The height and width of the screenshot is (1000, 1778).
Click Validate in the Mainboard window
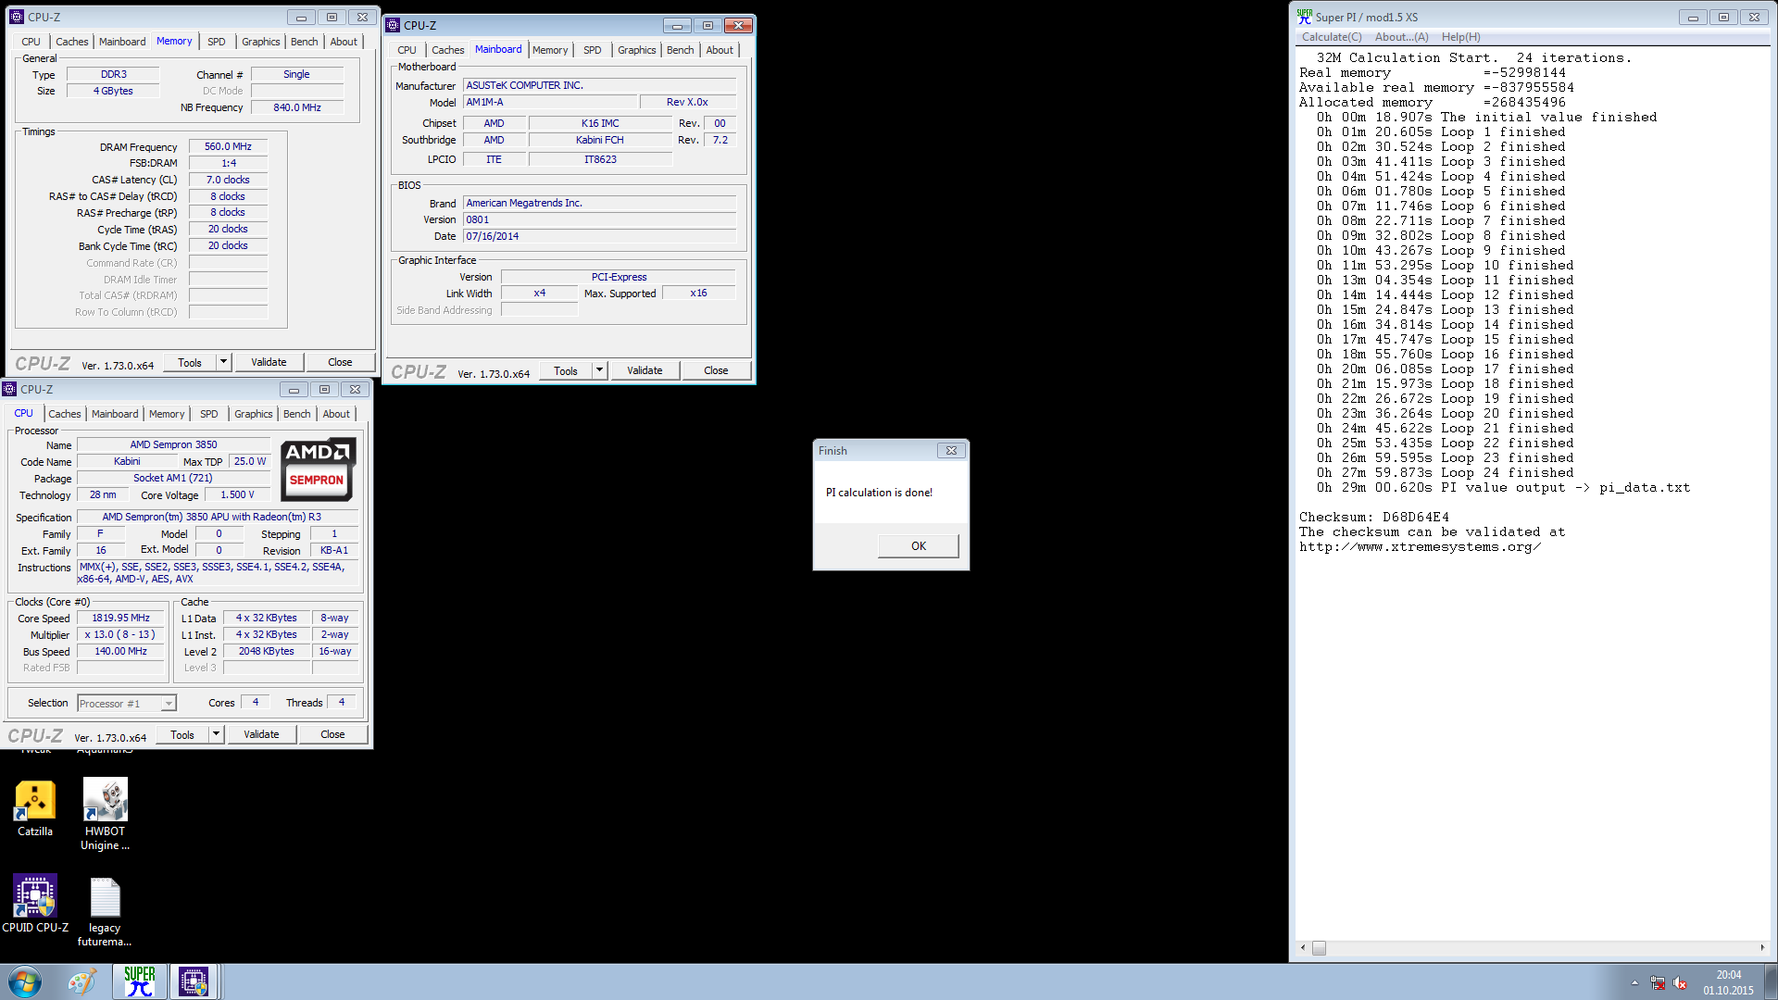point(645,370)
